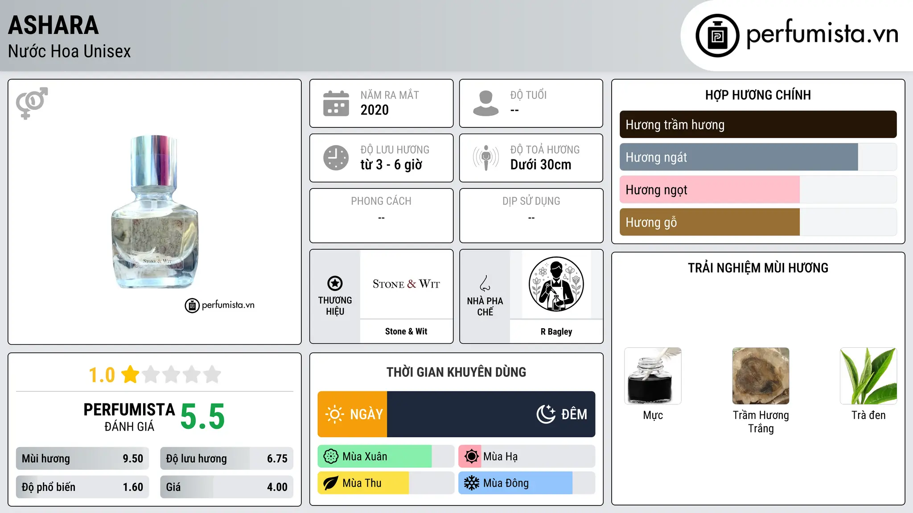This screenshot has width=913, height=513.
Task: Click the nose icon above Nhà pha chế
Action: tap(485, 283)
